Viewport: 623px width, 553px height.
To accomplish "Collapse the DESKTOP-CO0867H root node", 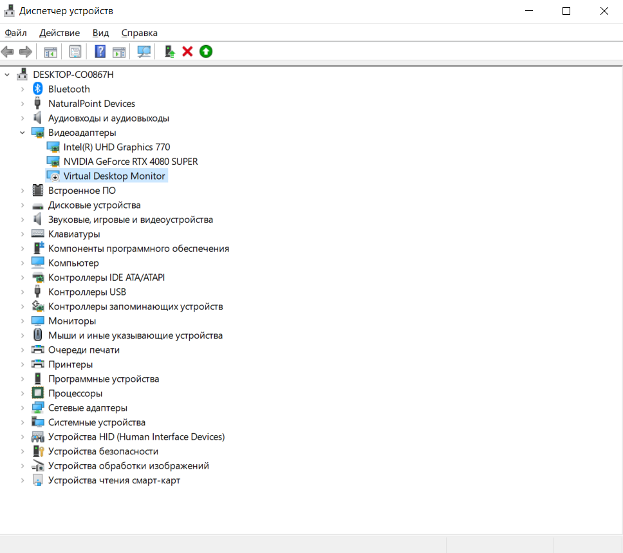I will click(x=7, y=75).
